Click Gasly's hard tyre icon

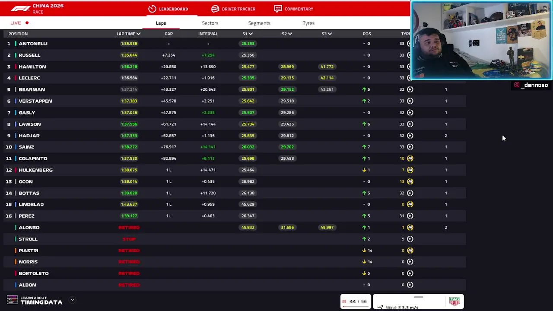coord(410,112)
